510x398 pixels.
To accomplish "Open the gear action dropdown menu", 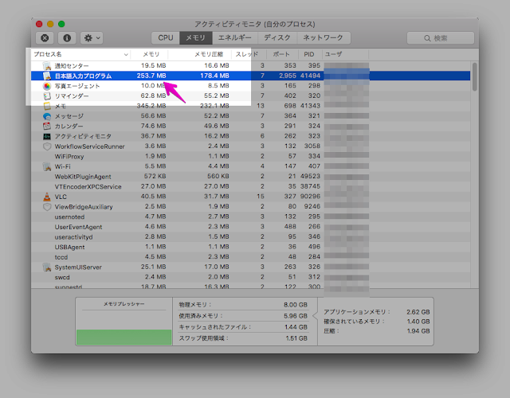I will pyautogui.click(x=92, y=37).
